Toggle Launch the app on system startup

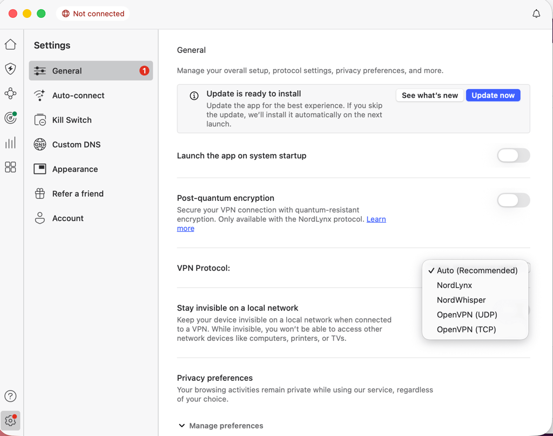pos(514,156)
